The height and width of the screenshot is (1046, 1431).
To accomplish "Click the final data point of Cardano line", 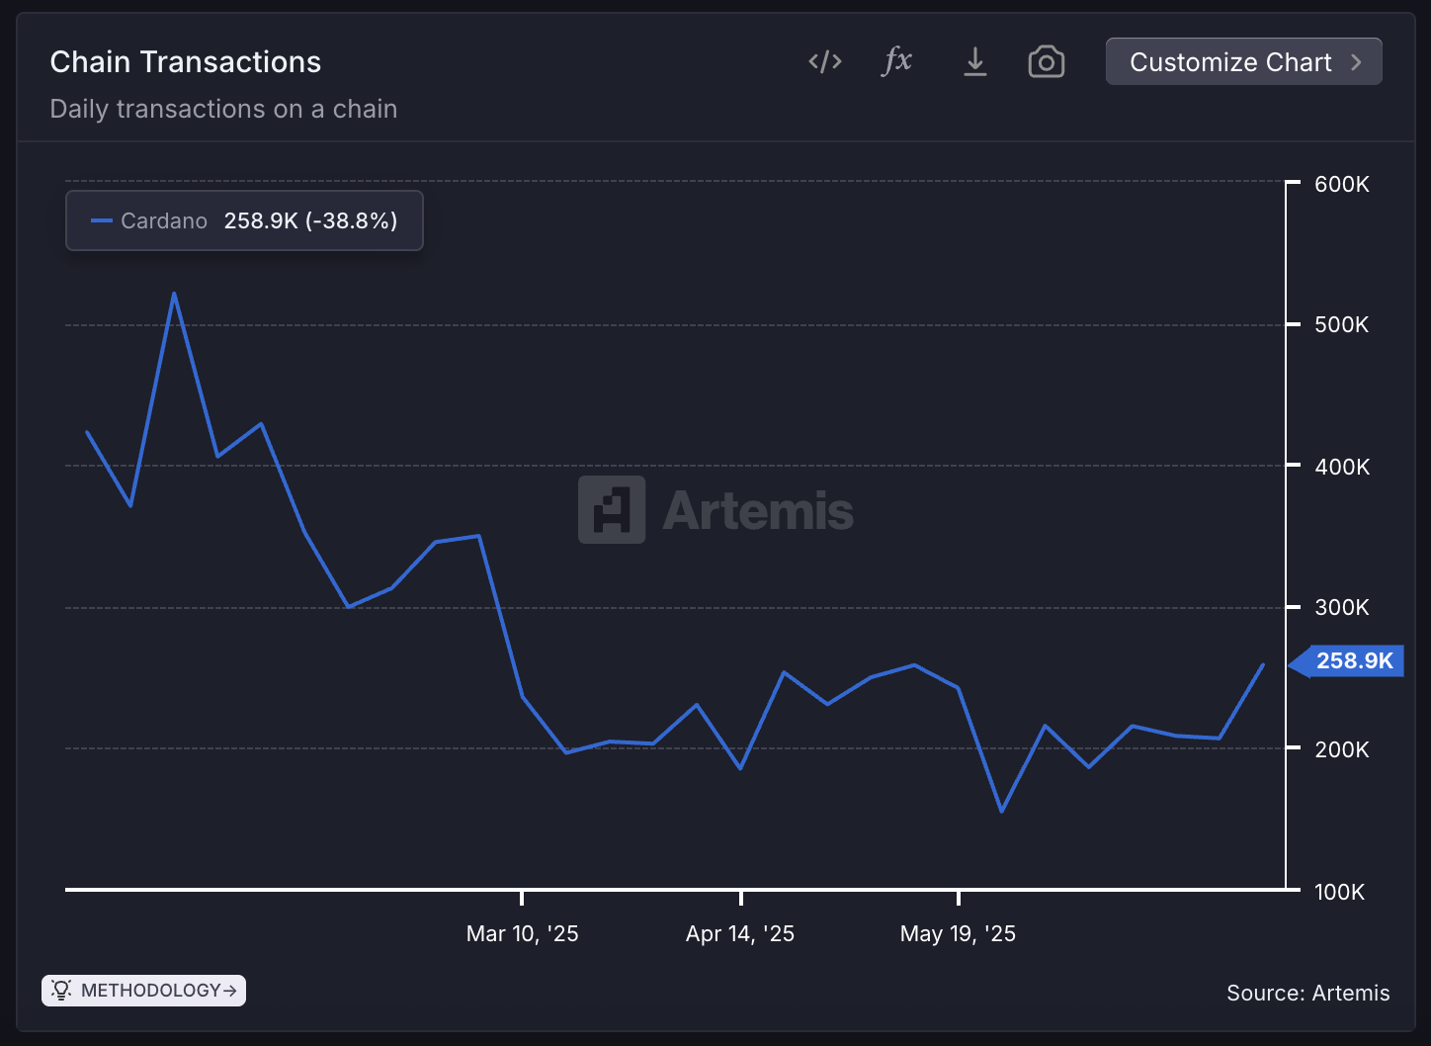I will [x=1262, y=665].
